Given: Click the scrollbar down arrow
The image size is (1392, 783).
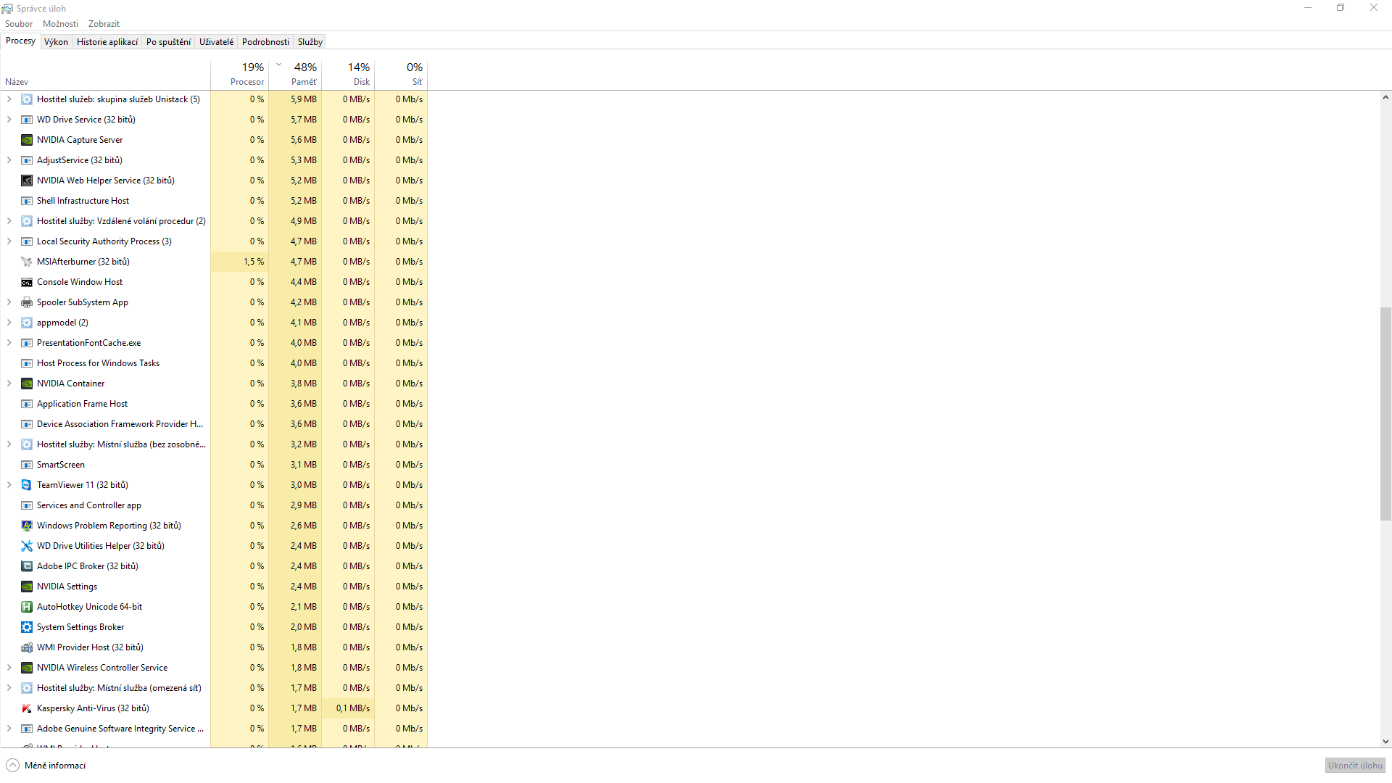Looking at the screenshot, I should (x=1385, y=742).
